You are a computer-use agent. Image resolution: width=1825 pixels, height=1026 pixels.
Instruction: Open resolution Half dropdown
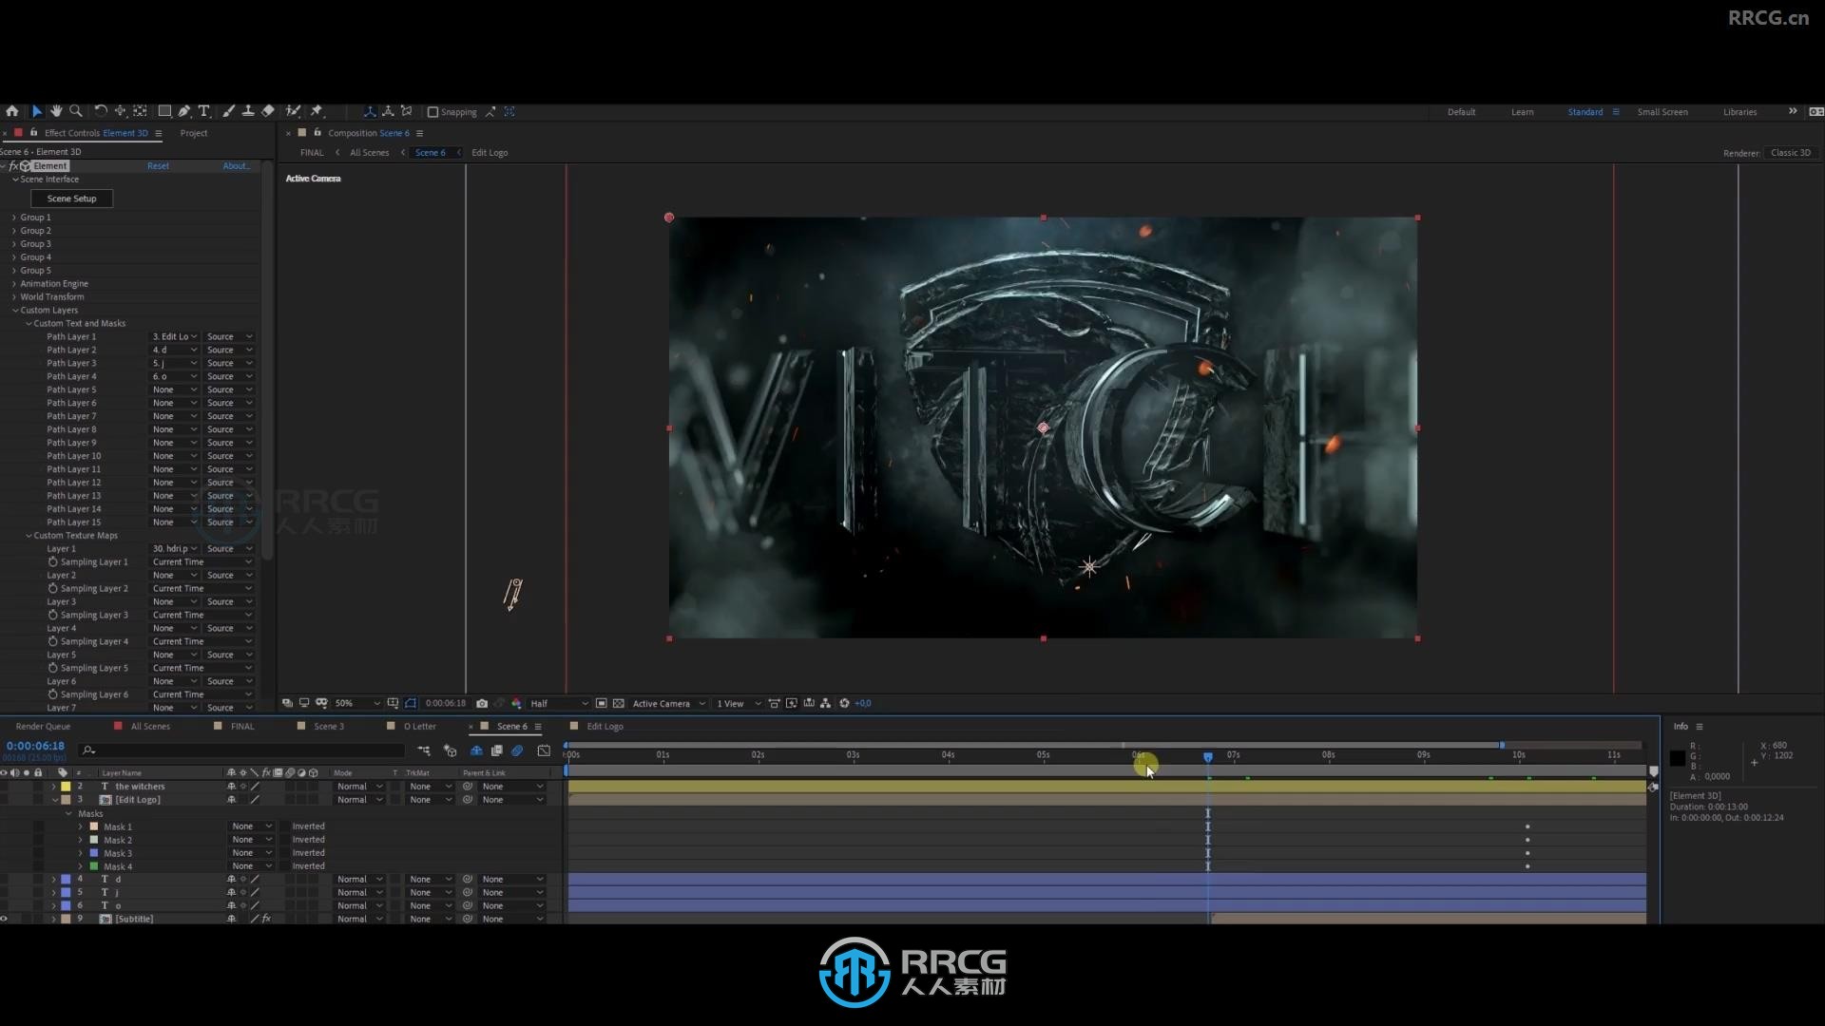pos(559,703)
